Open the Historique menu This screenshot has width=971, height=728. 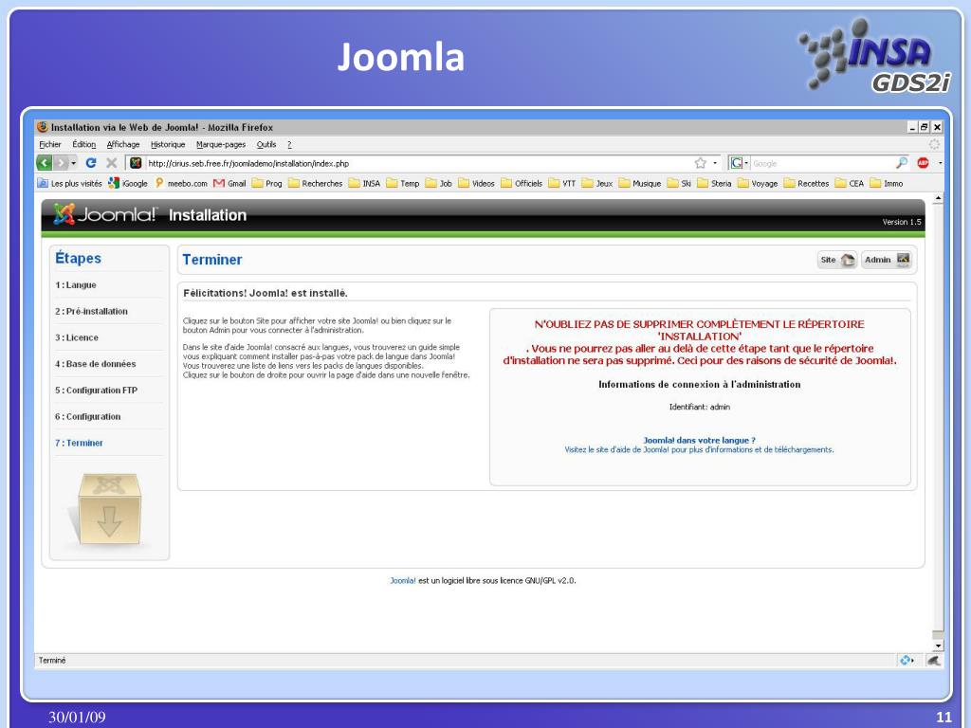168,144
